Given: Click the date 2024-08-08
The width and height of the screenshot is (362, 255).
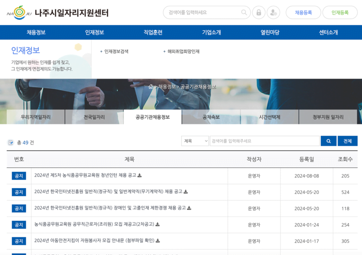Looking at the screenshot, I should click(x=307, y=176).
